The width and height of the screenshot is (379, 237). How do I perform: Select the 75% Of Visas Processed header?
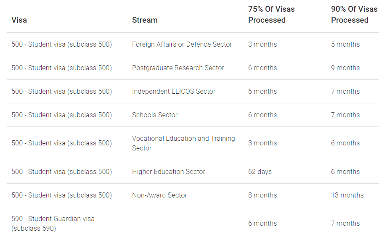coord(271,14)
